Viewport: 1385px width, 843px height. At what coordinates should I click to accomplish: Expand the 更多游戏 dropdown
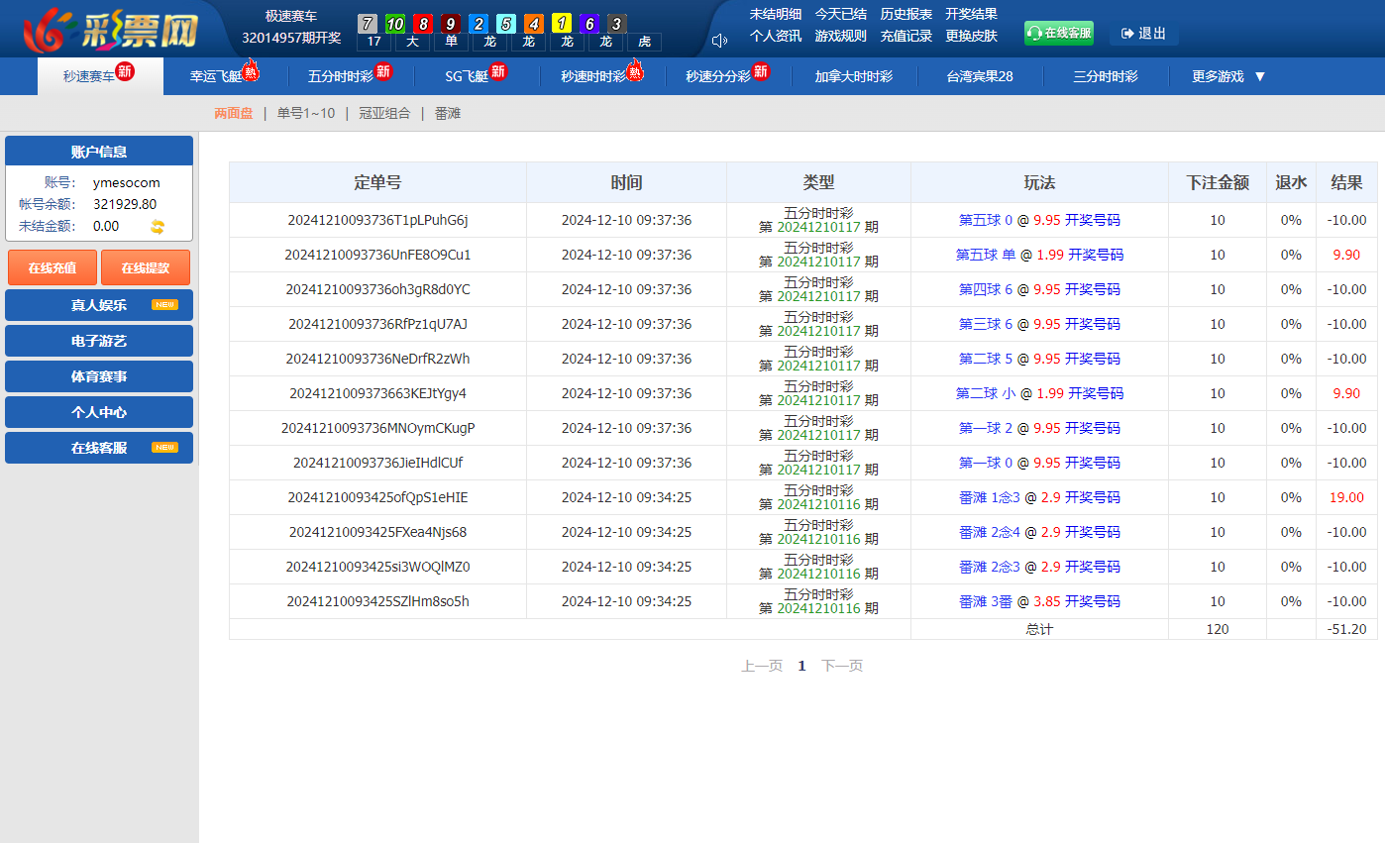click(1229, 76)
